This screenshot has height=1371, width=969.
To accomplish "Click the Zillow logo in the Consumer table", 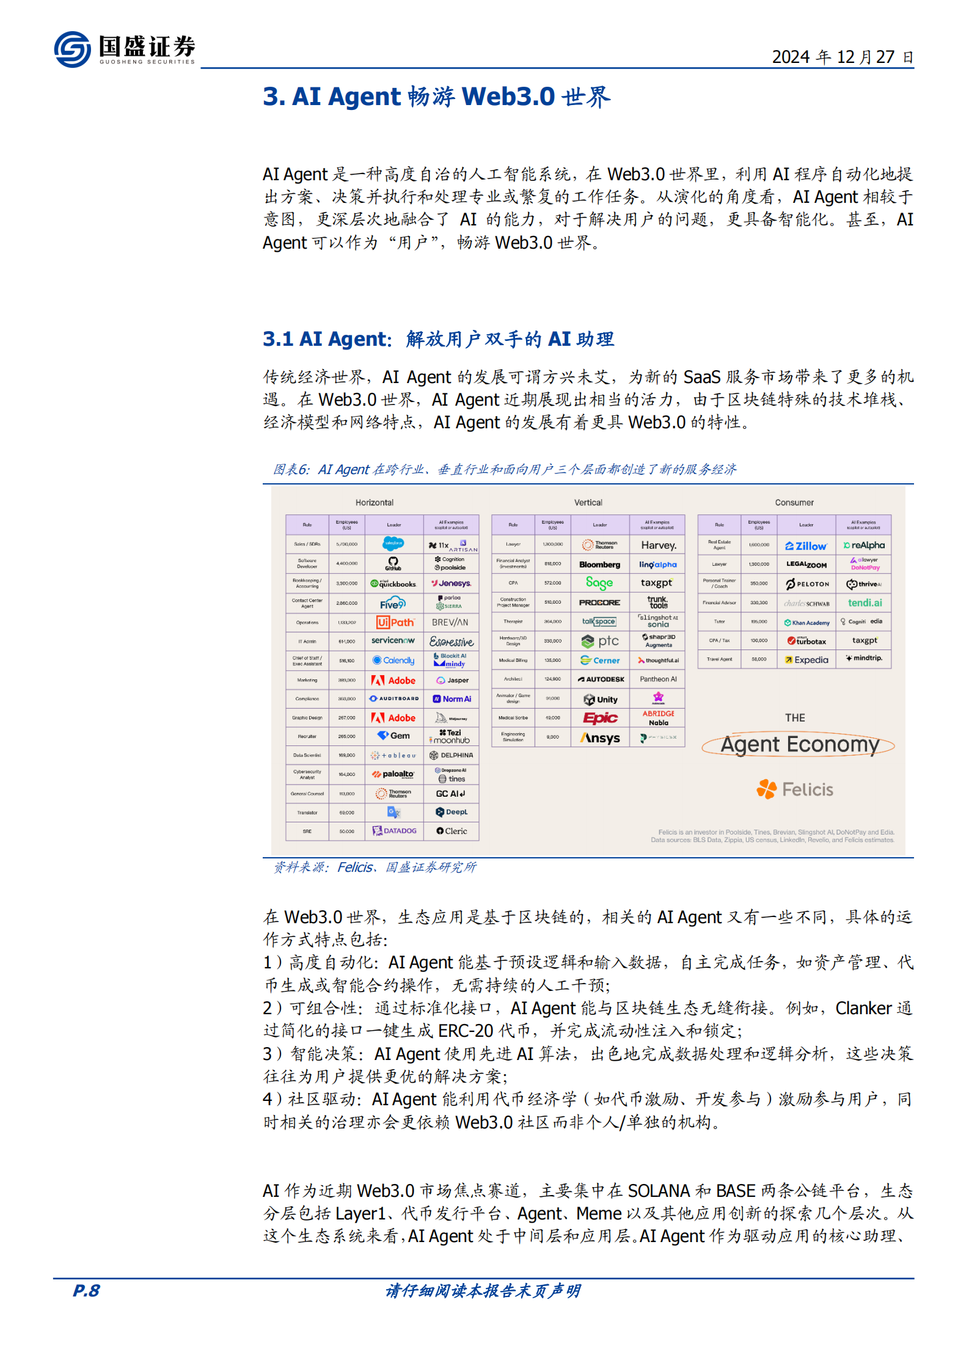I will coord(806,546).
